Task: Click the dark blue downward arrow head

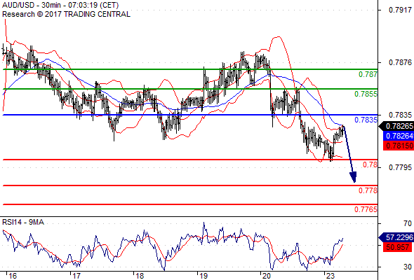Action: 353,177
